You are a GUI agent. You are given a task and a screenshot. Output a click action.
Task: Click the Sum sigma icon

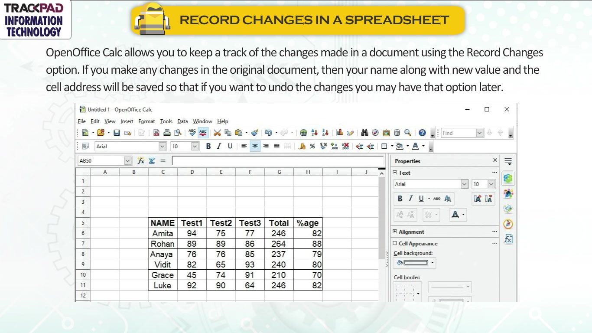[x=152, y=160]
